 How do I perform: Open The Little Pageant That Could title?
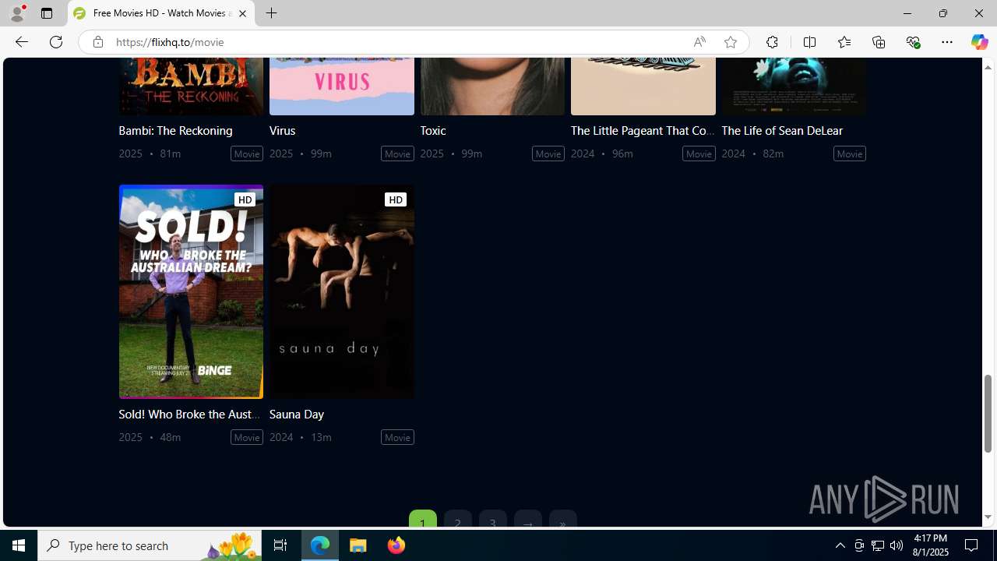(x=643, y=130)
